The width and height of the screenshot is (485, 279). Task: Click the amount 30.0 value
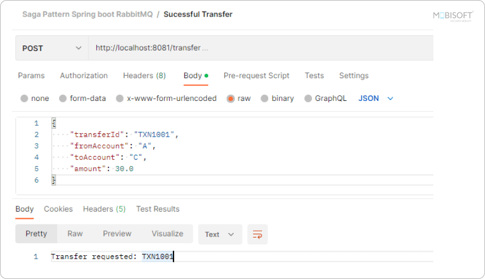tap(124, 169)
